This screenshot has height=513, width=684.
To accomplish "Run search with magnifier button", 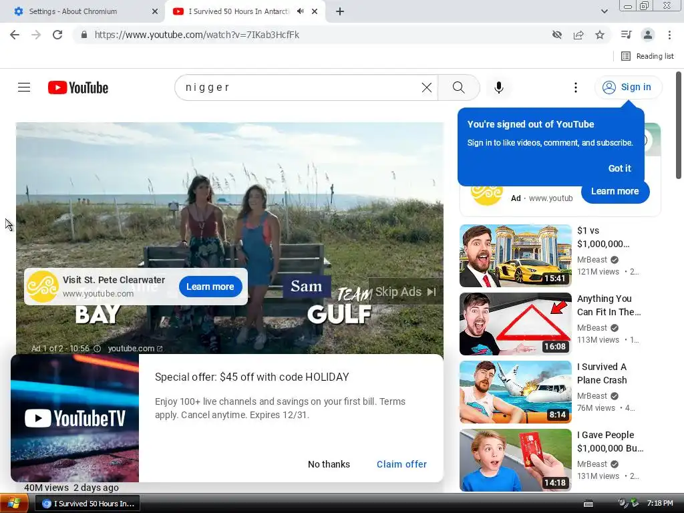I will [458, 88].
